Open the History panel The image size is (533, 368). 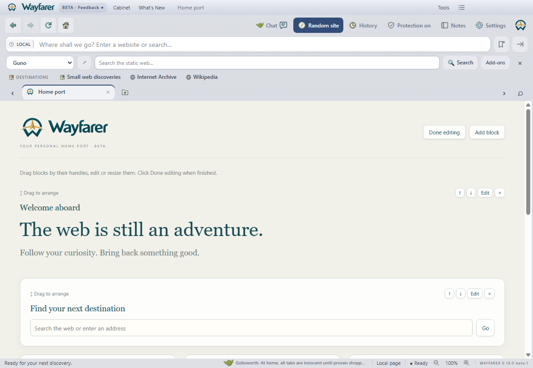364,26
